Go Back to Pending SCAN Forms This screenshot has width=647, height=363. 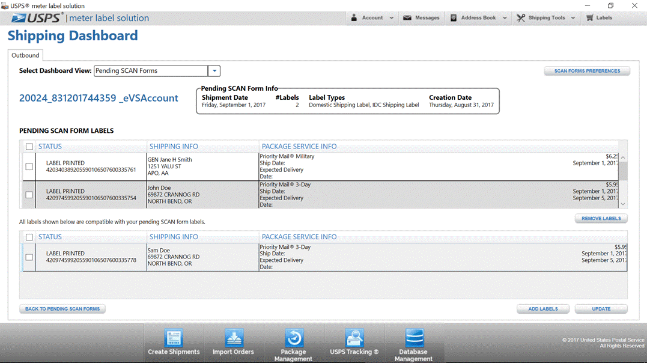(62, 309)
